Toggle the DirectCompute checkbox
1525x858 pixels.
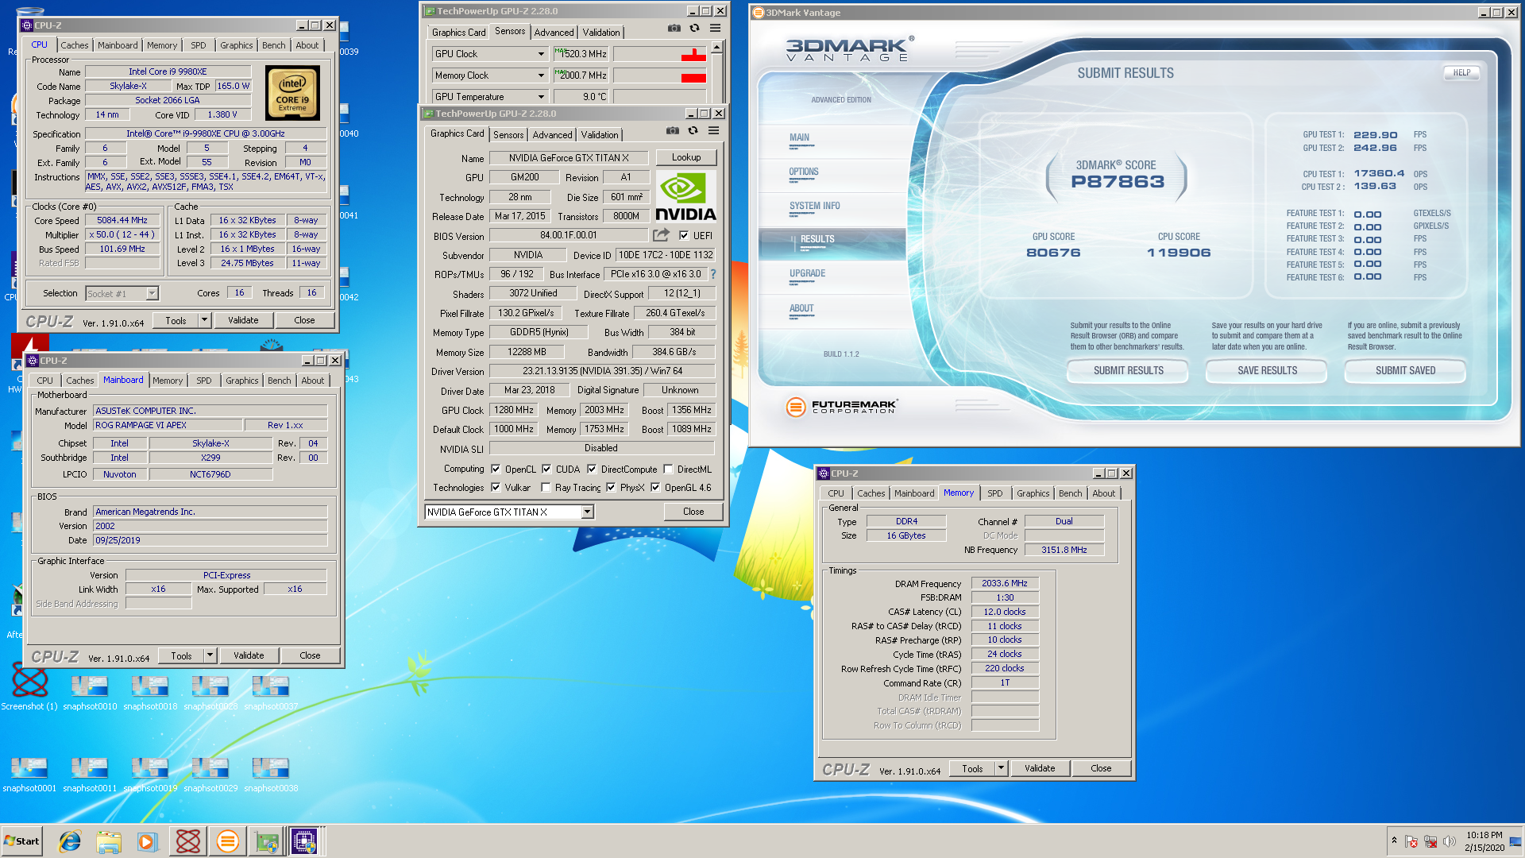592,469
